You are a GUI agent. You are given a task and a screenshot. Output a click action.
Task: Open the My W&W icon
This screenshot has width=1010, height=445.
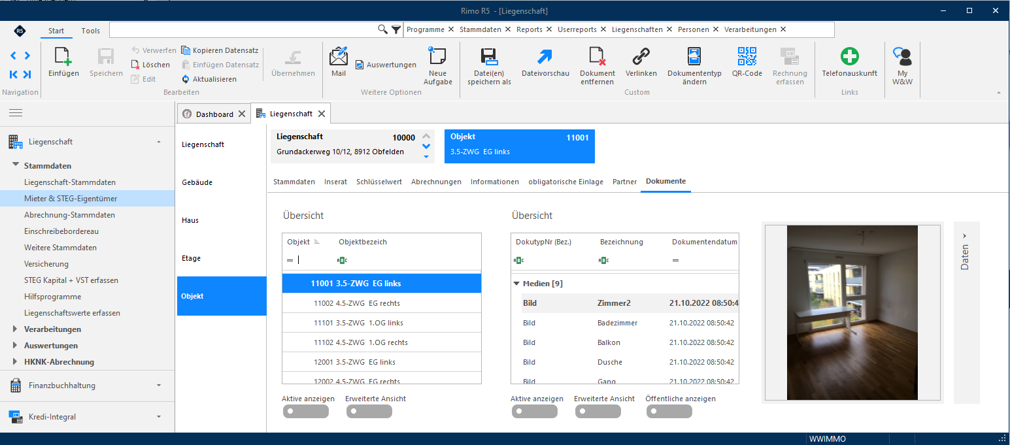coord(902,57)
